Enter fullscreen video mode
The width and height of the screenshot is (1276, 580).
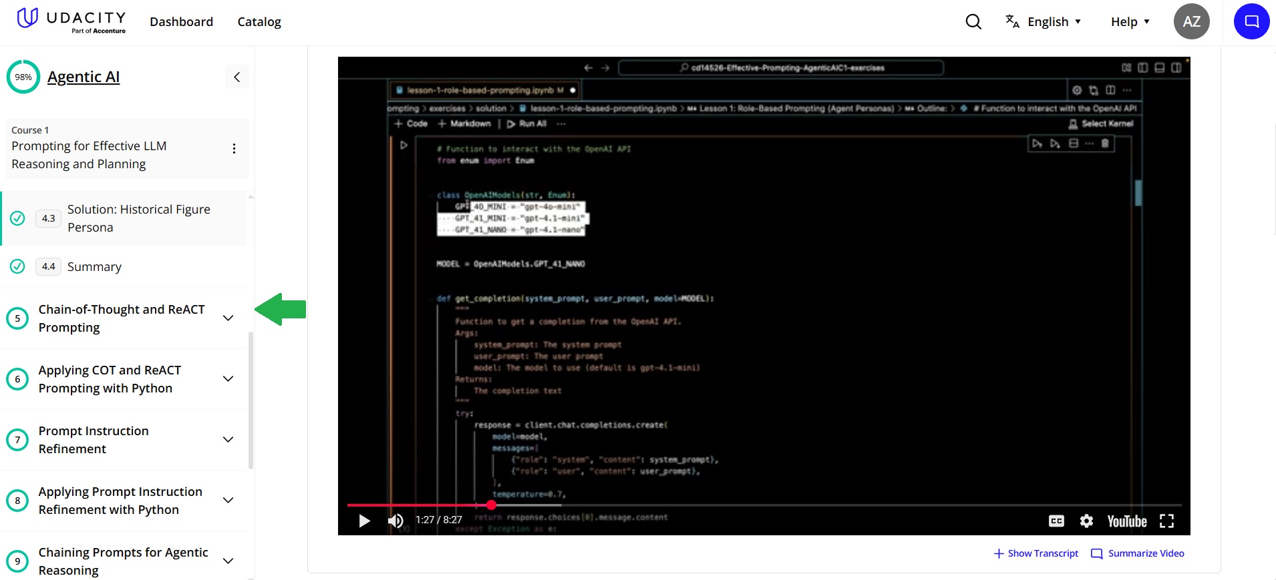pos(1166,521)
